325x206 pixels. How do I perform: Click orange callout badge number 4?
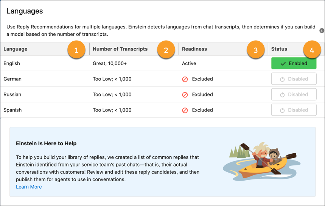tap(312, 50)
